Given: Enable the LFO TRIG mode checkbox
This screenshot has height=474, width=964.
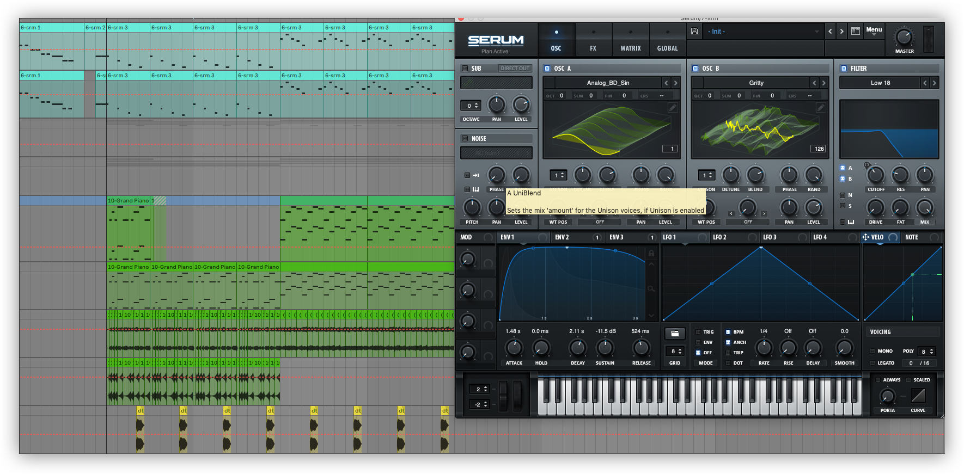Looking at the screenshot, I should (698, 332).
